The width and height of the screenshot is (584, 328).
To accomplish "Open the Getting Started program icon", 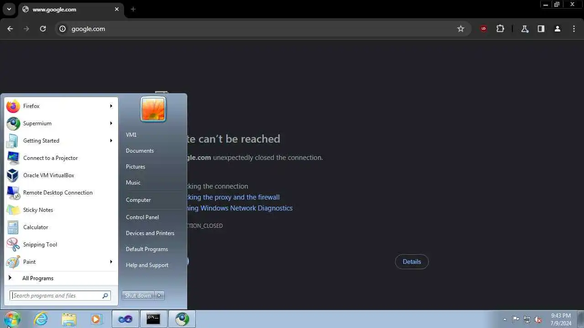I will pyautogui.click(x=13, y=141).
